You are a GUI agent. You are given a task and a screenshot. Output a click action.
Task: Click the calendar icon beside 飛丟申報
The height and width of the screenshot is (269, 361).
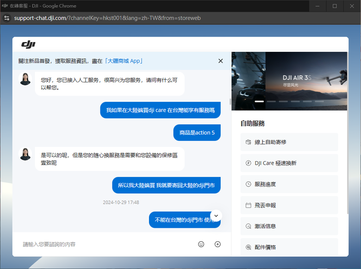(x=249, y=205)
